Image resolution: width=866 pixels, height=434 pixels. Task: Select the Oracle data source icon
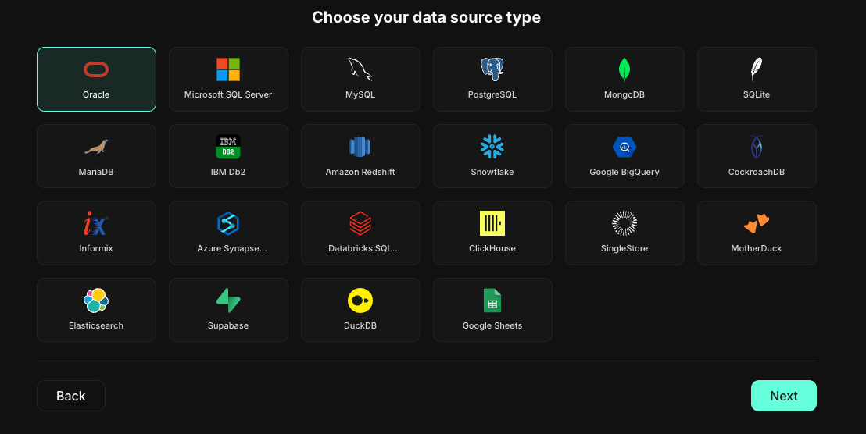click(96, 69)
